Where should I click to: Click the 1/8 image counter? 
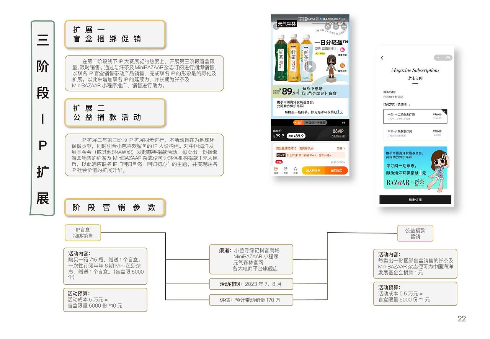pos(343,122)
